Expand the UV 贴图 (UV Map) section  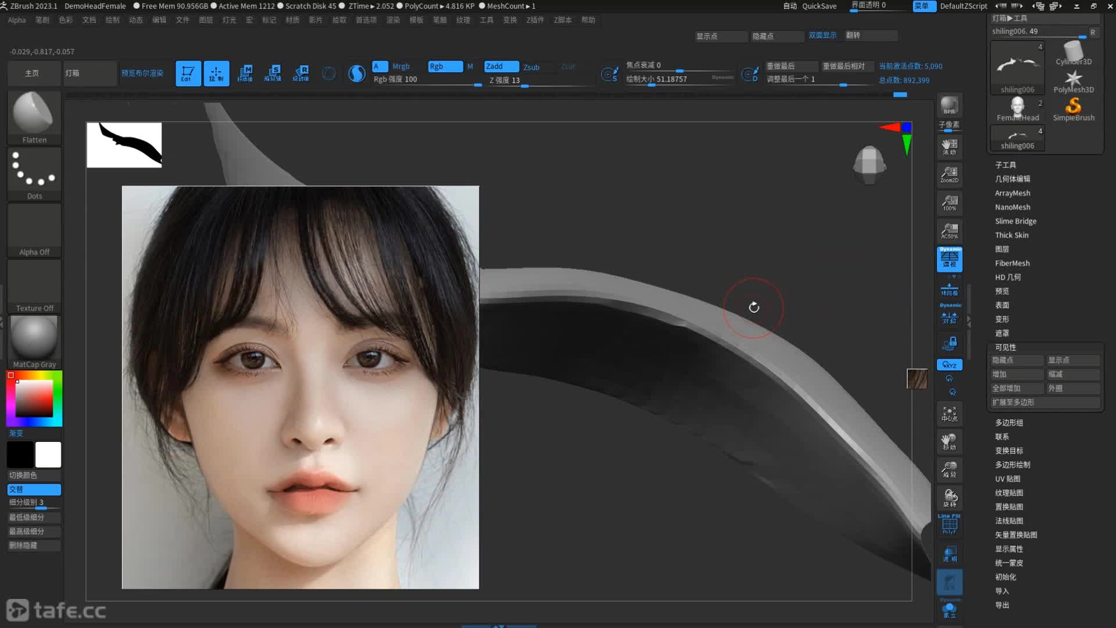pos(1007,479)
